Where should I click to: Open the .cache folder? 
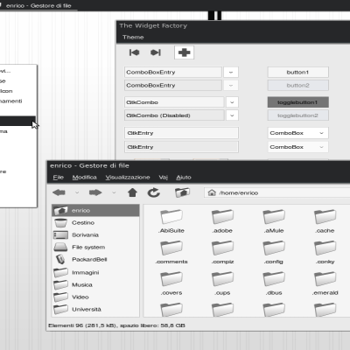tap(325, 221)
